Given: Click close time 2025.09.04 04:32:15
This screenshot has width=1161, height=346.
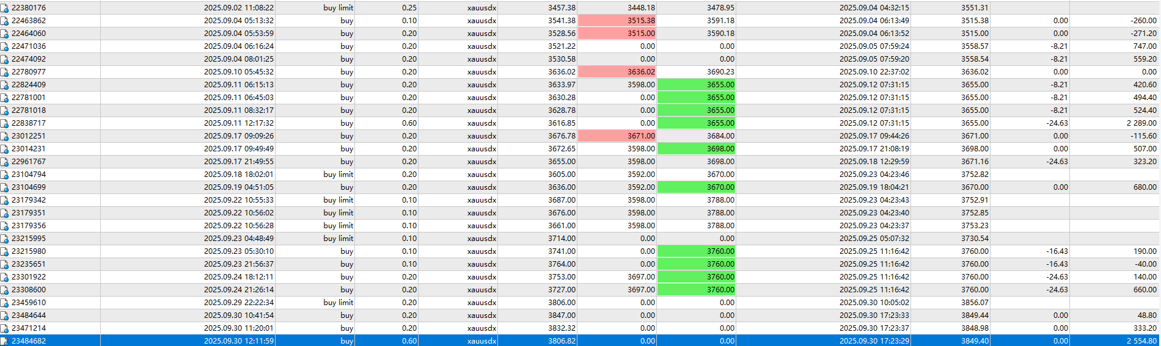Looking at the screenshot, I should pyautogui.click(x=874, y=8).
